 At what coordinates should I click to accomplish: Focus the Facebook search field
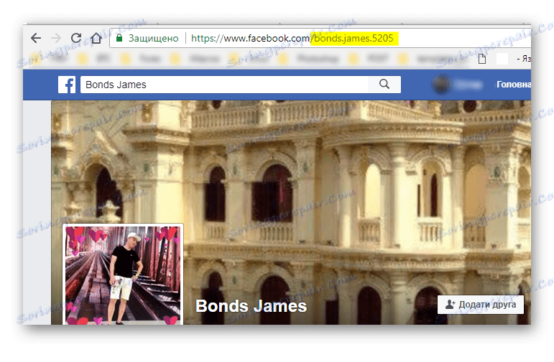click(x=223, y=85)
